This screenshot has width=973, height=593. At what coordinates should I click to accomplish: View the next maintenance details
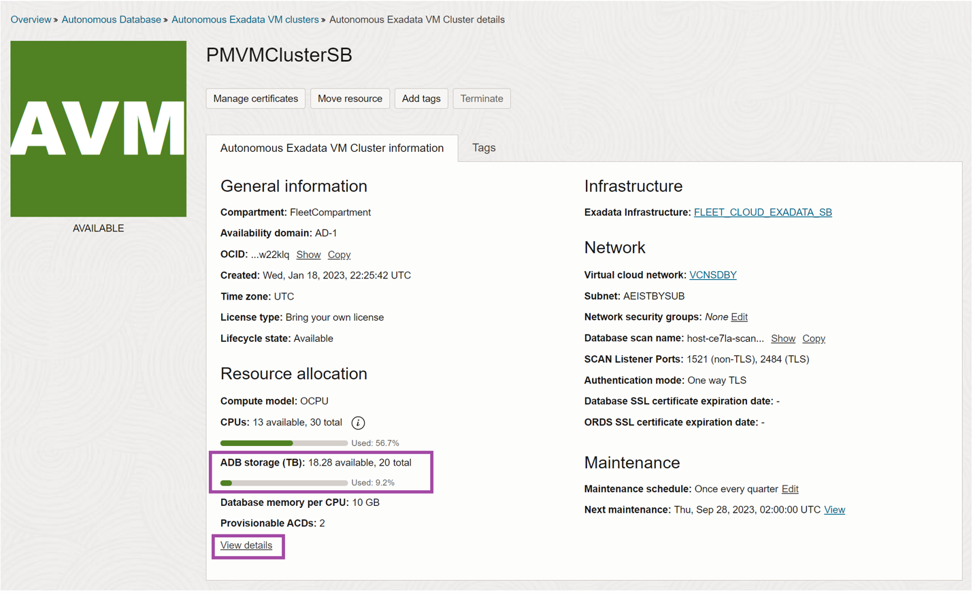coord(834,509)
